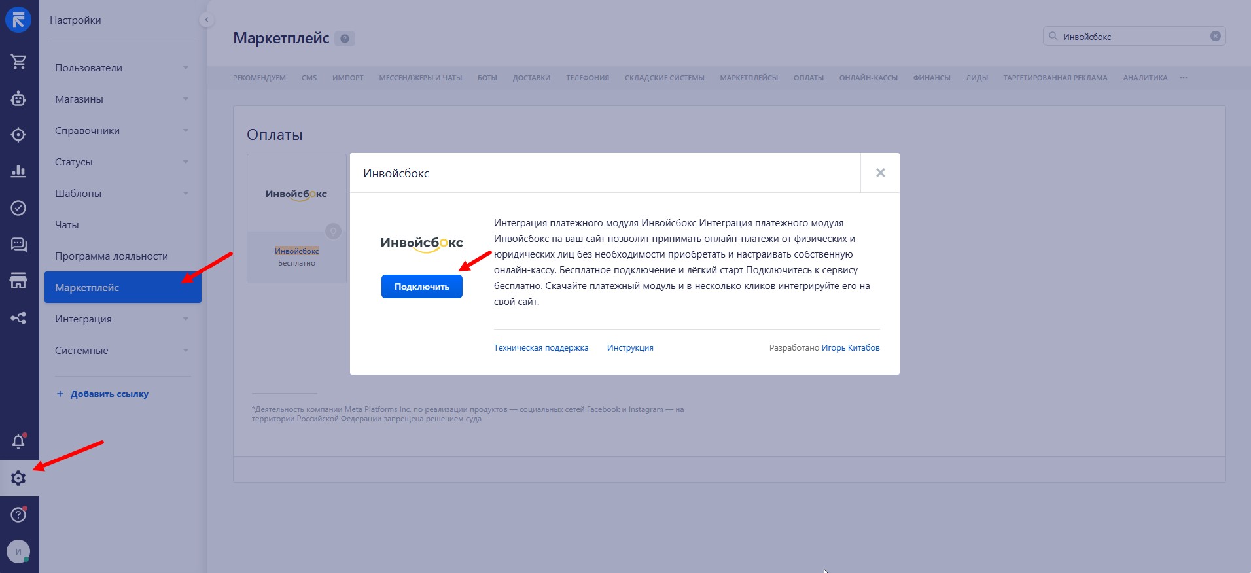Open the chats speech bubble icon
Image resolution: width=1251 pixels, height=573 pixels.
pos(18,245)
